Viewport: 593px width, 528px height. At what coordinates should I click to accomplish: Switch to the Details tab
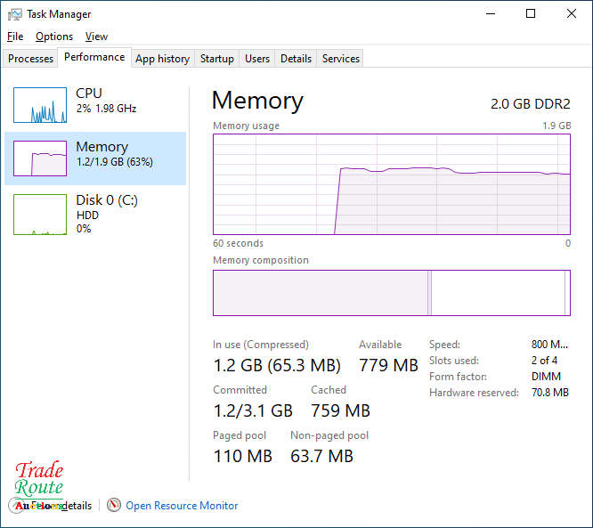click(296, 59)
